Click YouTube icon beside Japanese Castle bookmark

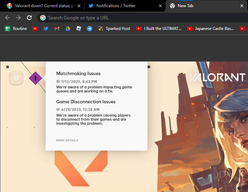point(190,29)
